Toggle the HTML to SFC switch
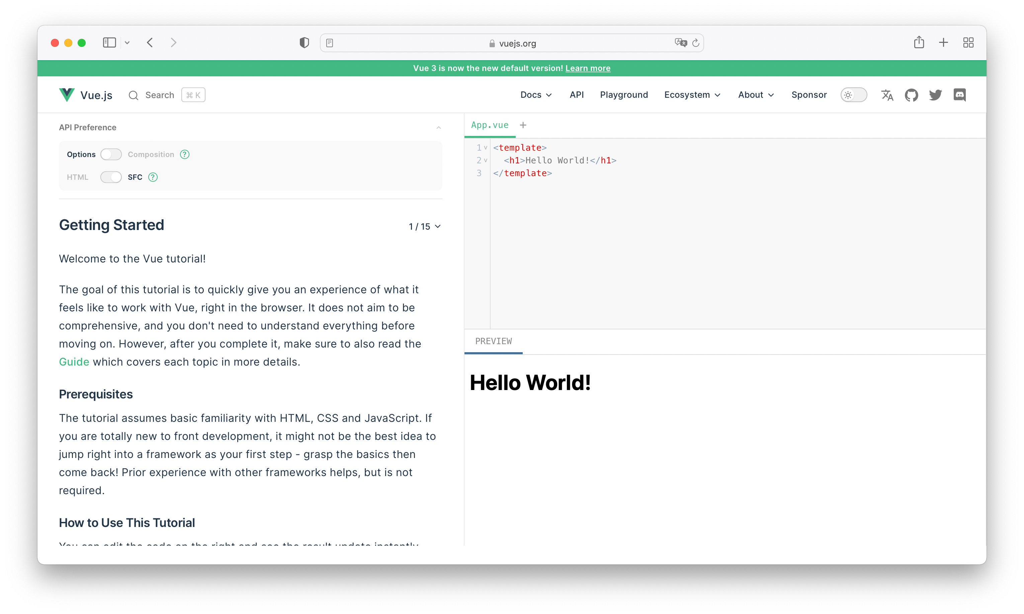This screenshot has height=614, width=1024. point(111,177)
